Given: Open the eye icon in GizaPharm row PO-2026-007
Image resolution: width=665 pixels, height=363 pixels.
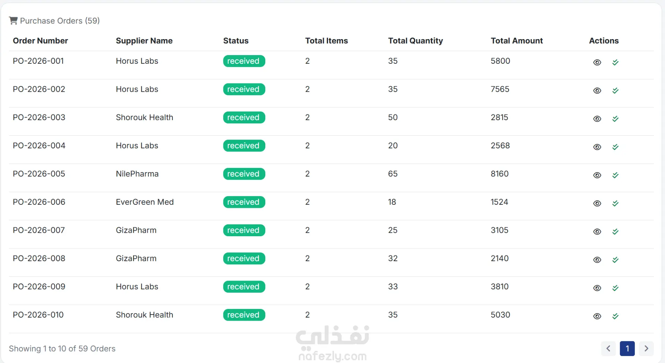Looking at the screenshot, I should (597, 232).
